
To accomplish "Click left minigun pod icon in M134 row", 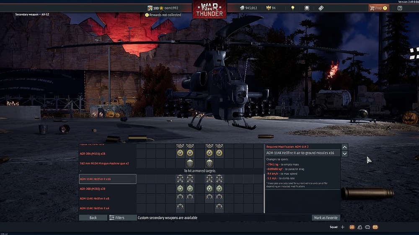I will click(190, 163).
